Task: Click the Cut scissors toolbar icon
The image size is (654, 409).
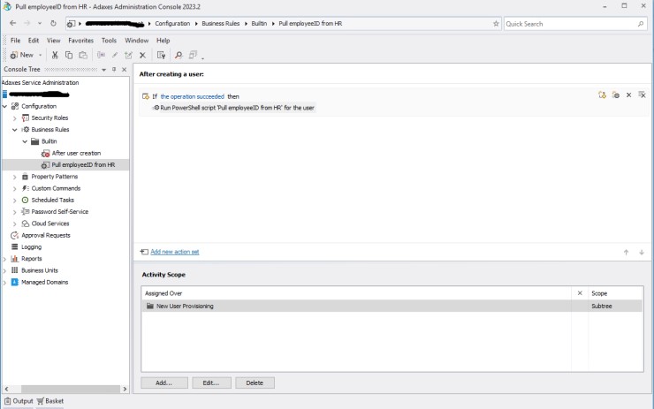Action: pos(54,55)
